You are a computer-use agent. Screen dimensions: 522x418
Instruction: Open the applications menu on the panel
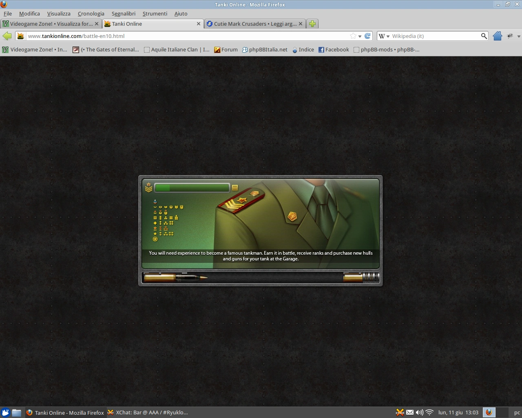coord(5,412)
